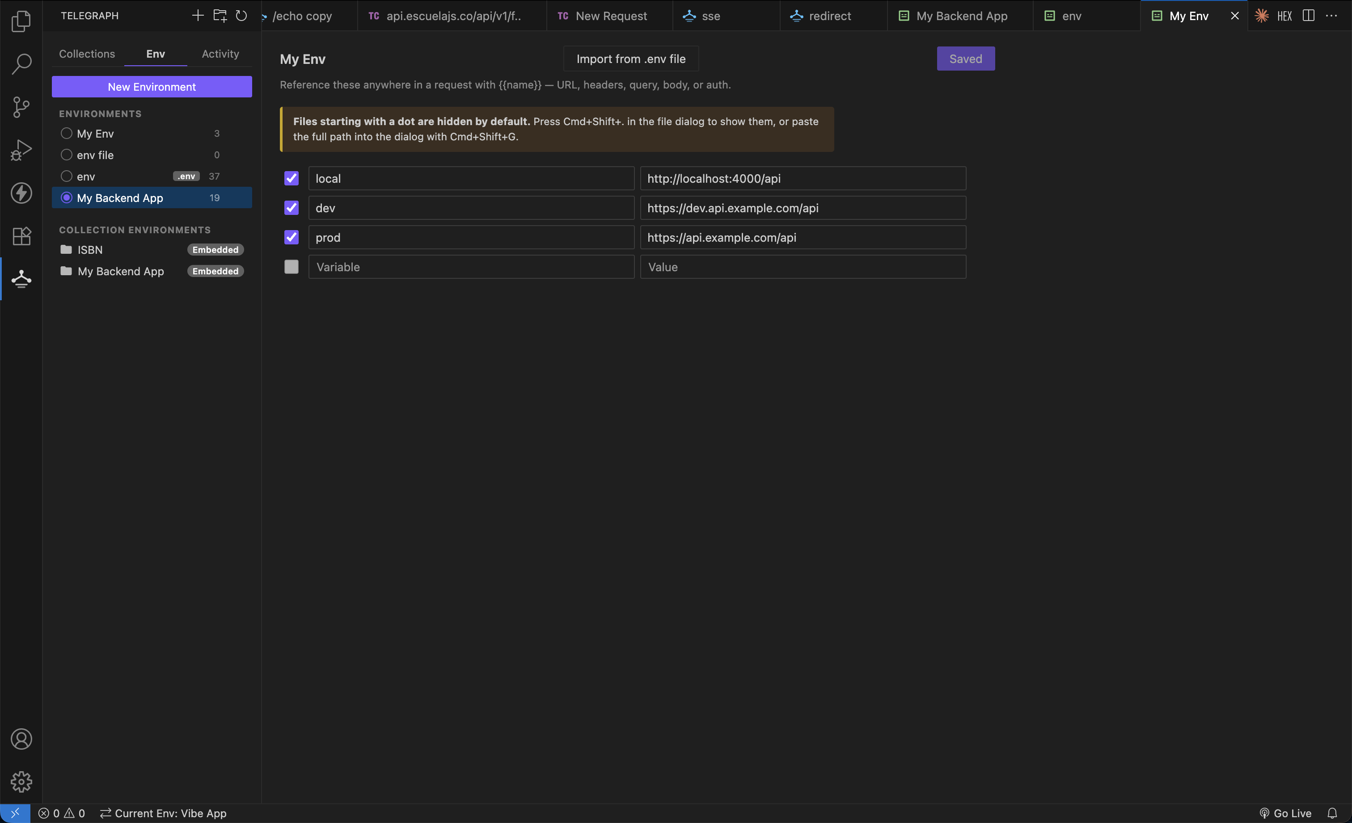Open My Backend App collection environment
This screenshot has height=823, width=1352.
click(x=152, y=271)
